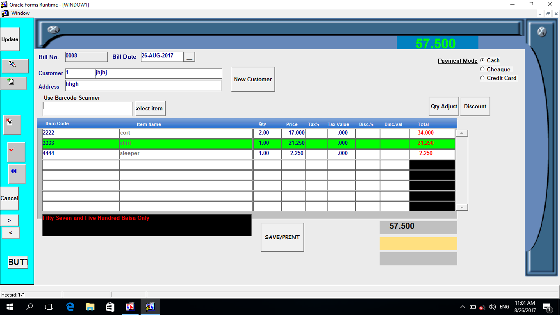The width and height of the screenshot is (560, 315).
Task: Click the insert record icon with green plus
Action: point(14,82)
